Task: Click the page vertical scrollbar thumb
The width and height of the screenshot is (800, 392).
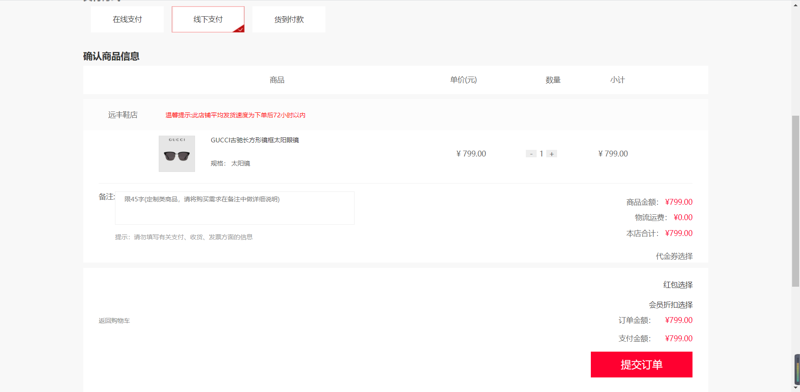Action: (796, 201)
